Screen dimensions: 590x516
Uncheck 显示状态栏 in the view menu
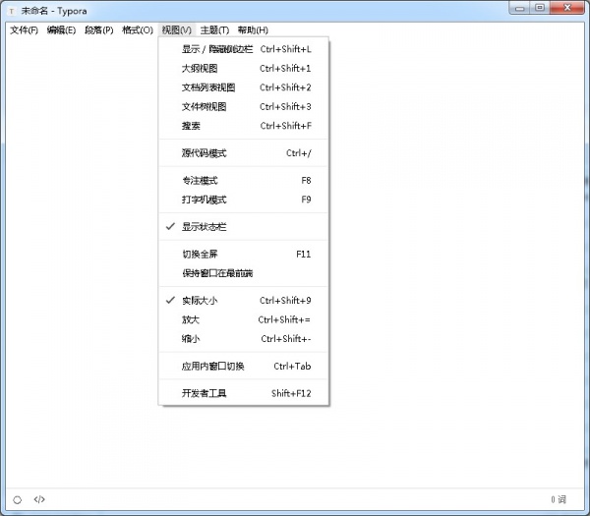[204, 227]
